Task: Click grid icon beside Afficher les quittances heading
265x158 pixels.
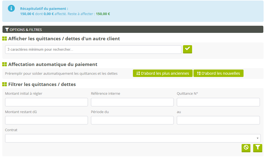Action: pyautogui.click(x=5, y=39)
